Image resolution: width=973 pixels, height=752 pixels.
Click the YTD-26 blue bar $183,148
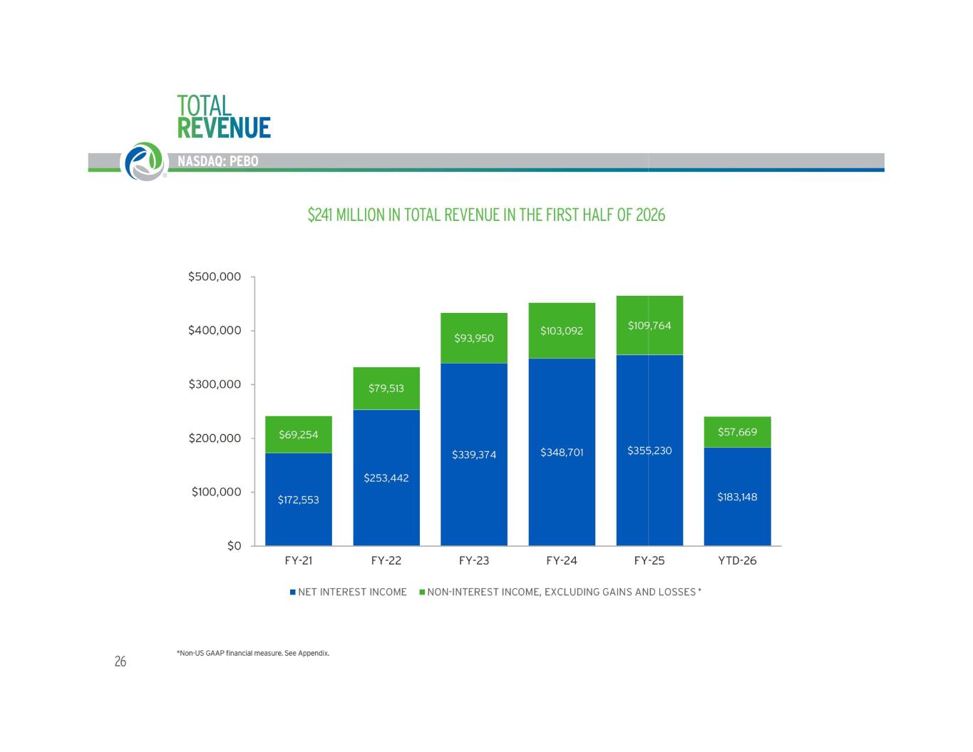737,496
